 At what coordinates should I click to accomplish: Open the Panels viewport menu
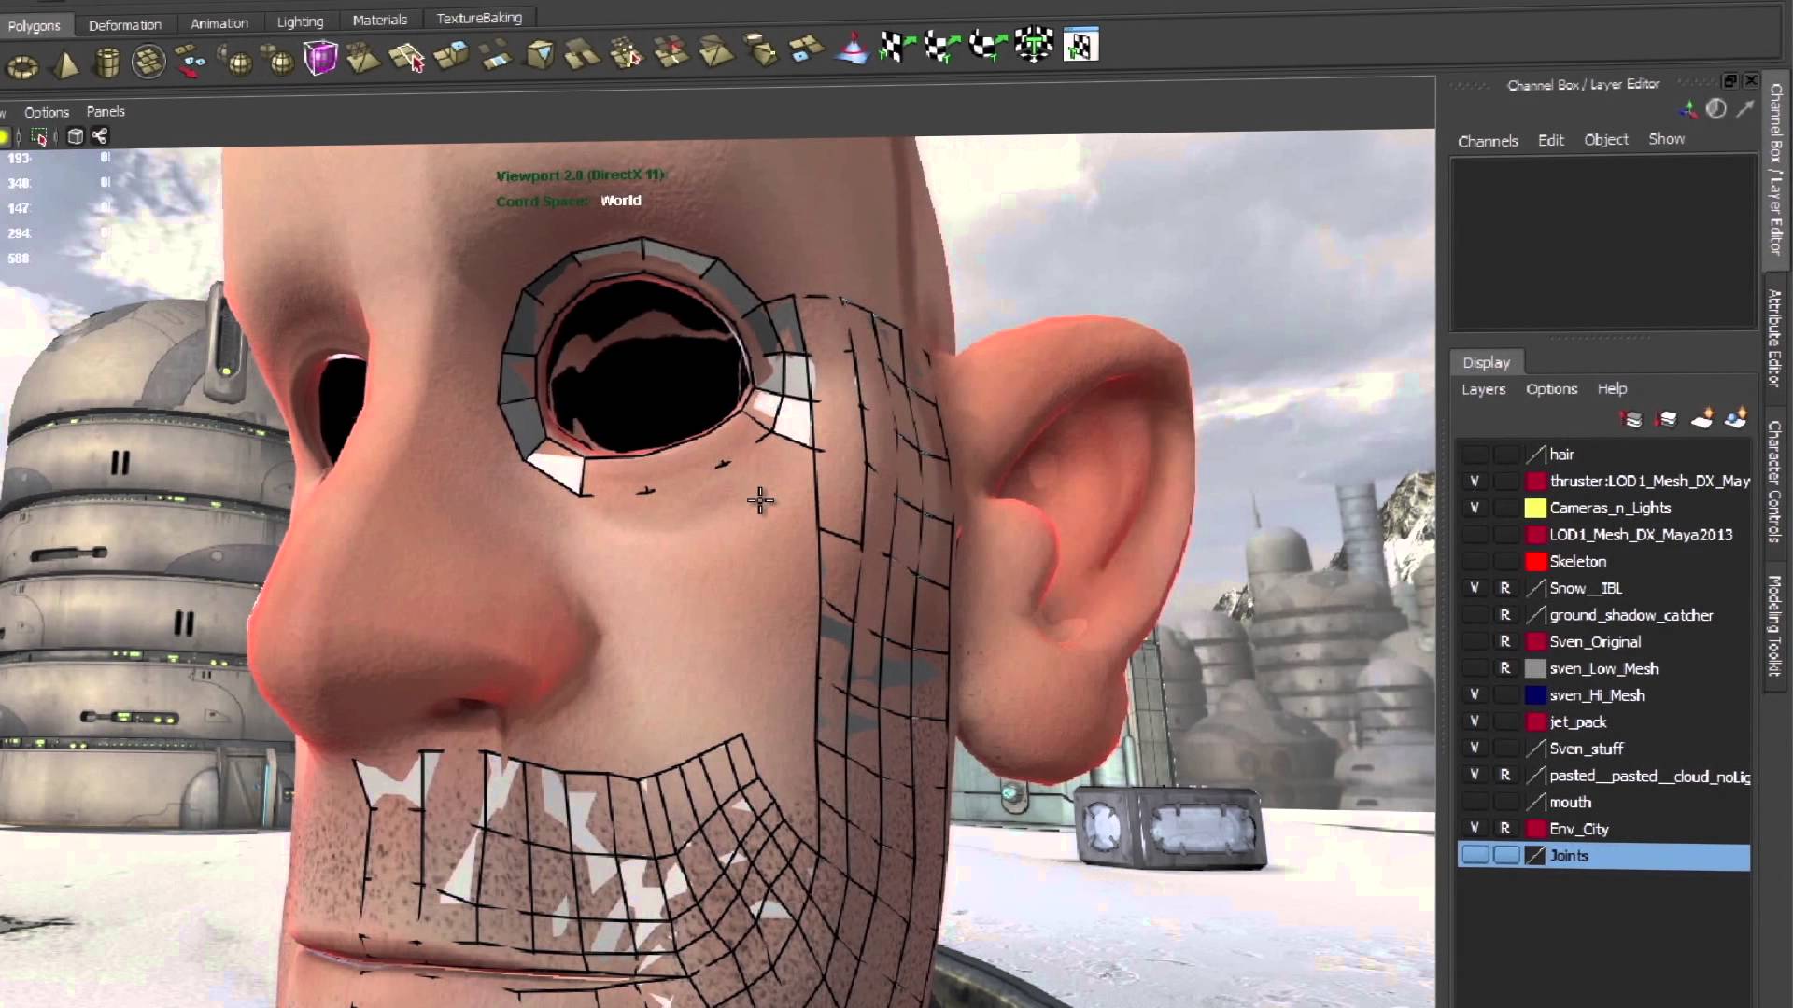(105, 111)
